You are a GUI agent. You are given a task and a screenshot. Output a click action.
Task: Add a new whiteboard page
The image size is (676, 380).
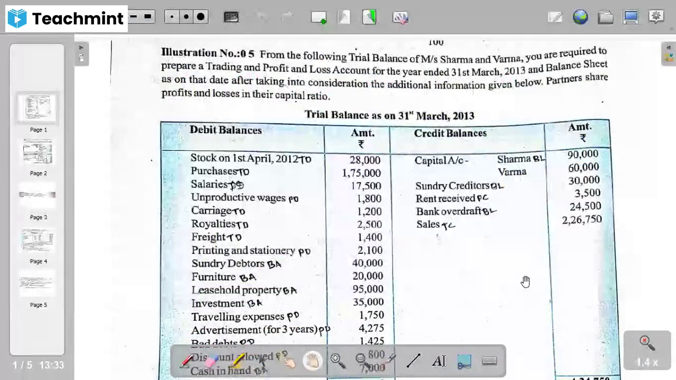tap(318, 17)
